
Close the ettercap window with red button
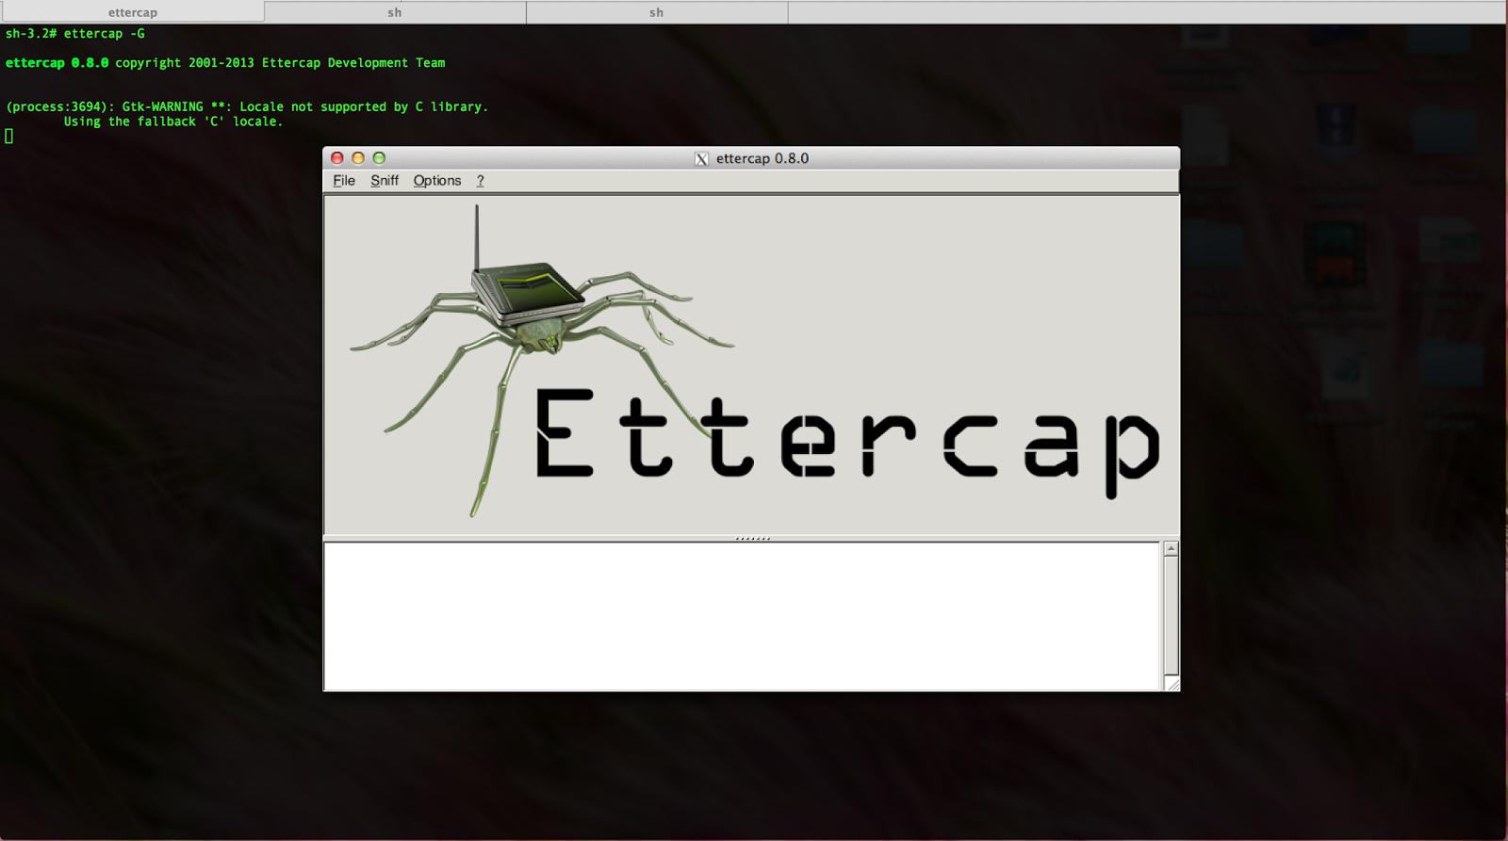[x=337, y=158]
